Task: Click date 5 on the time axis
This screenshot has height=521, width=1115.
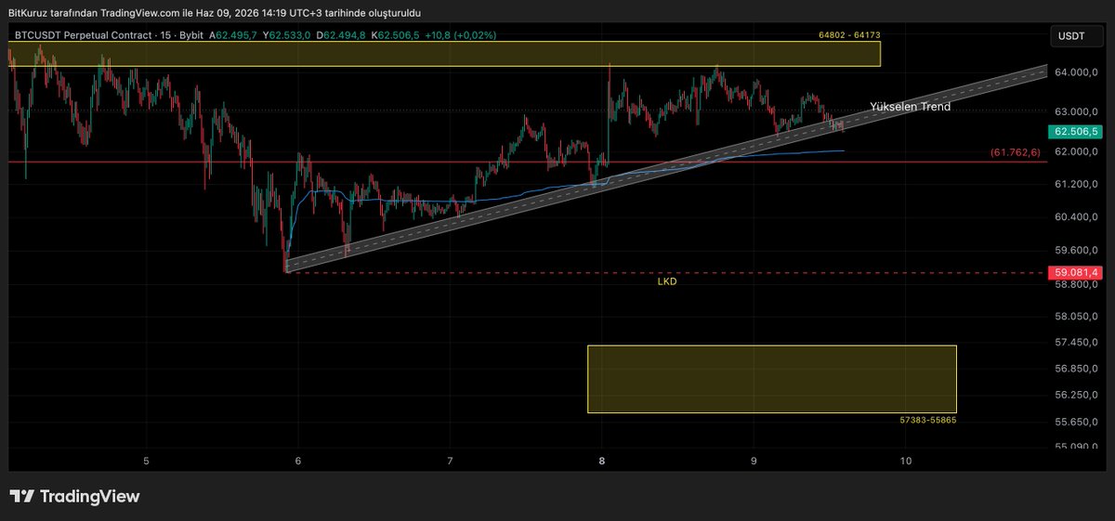Action: tap(147, 461)
